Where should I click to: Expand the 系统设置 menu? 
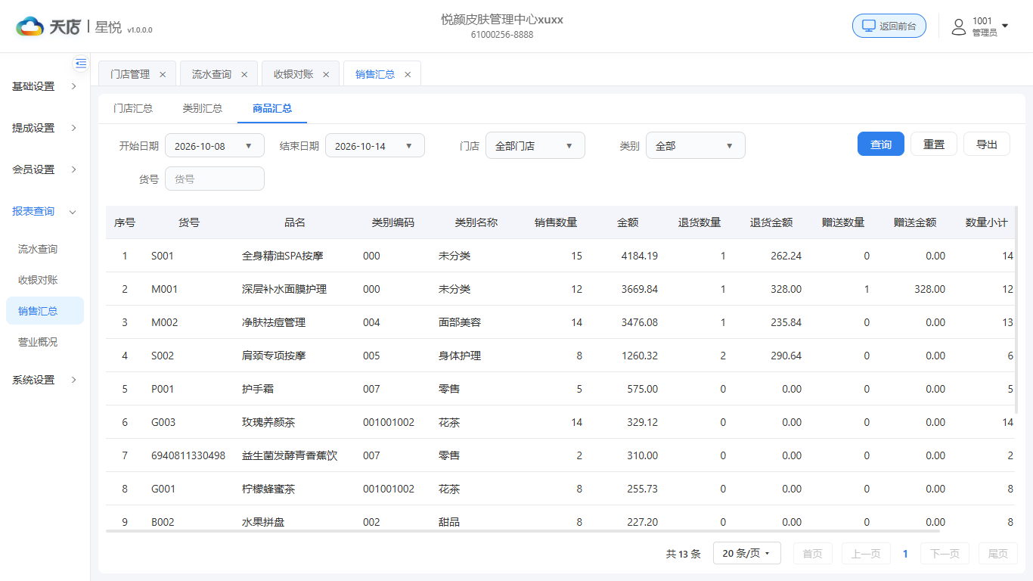tap(45, 380)
